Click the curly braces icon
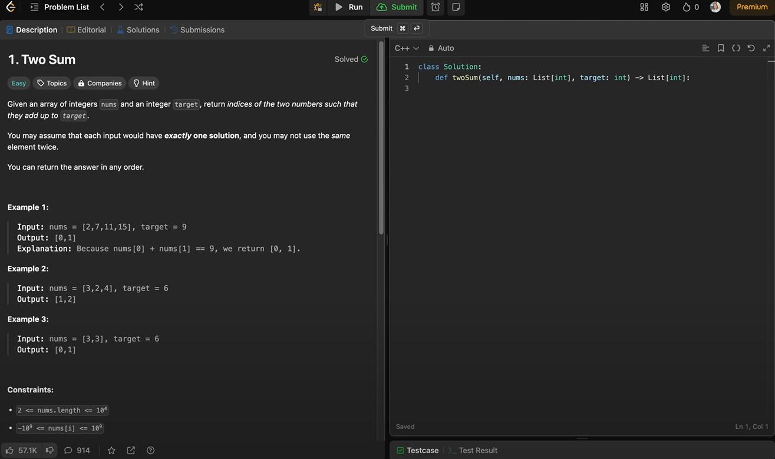Screen dimensions: 775x459 [736, 48]
